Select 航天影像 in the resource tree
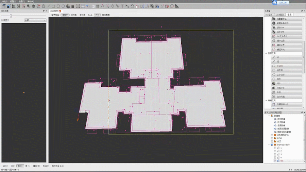 [281, 122]
